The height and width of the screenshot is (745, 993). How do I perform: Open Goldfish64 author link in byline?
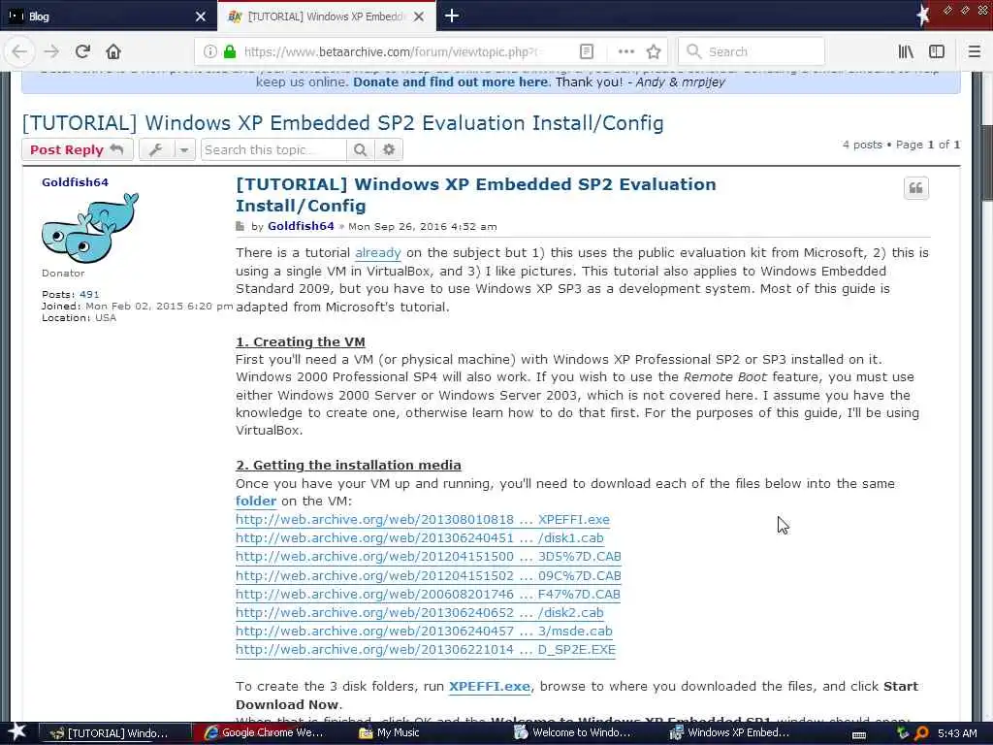coord(301,226)
